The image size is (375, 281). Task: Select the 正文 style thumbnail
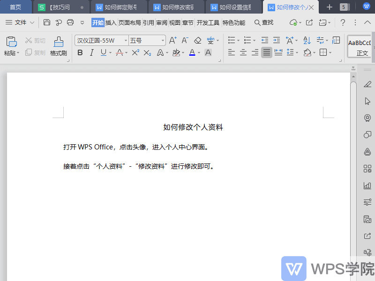pyautogui.click(x=361, y=47)
